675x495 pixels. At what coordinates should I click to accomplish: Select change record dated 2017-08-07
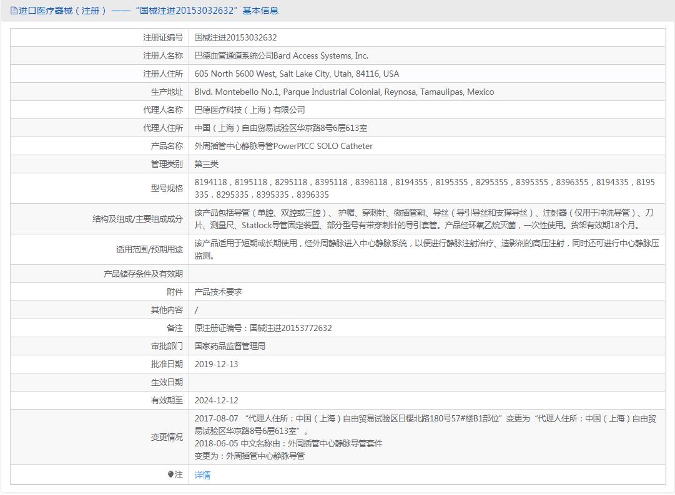(x=425, y=425)
